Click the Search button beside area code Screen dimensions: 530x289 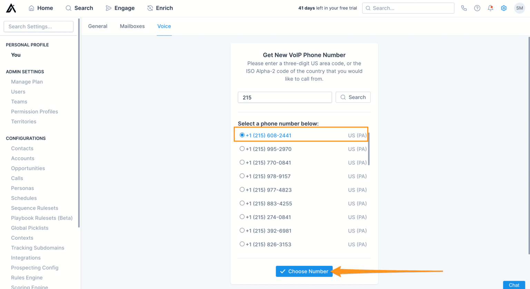click(353, 97)
